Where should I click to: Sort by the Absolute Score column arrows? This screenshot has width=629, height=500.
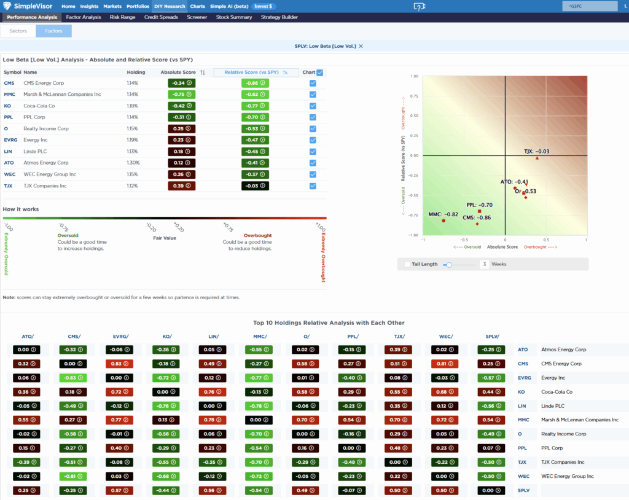[x=204, y=72]
